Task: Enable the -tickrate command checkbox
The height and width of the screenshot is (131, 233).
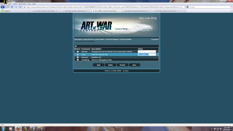Action: 77,52
